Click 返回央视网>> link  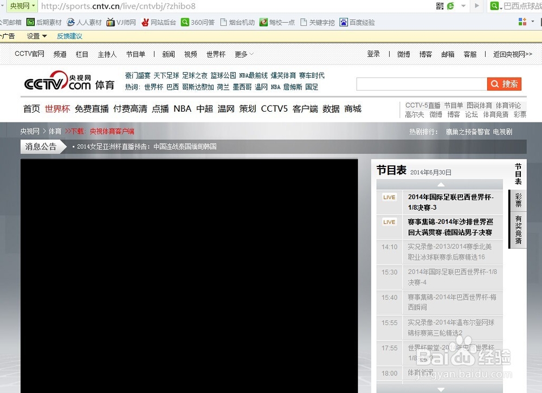(x=513, y=54)
